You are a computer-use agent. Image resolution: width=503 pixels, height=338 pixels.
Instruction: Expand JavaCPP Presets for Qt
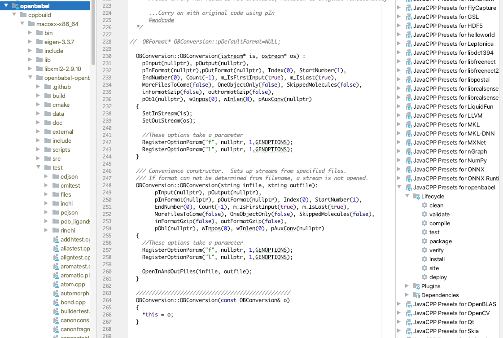click(399, 322)
